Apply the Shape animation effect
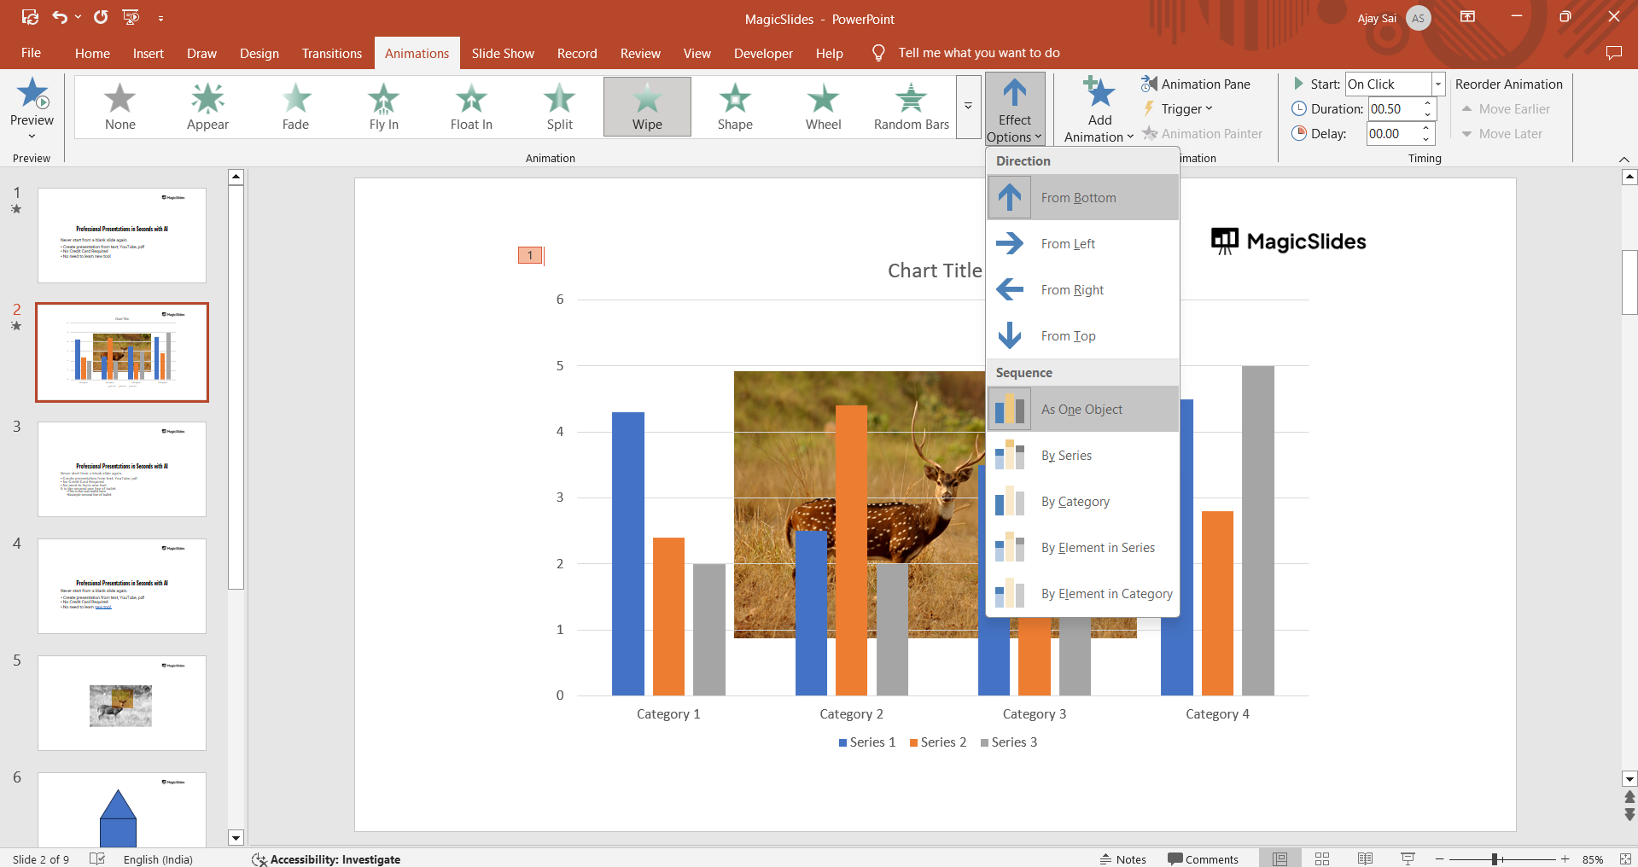This screenshot has height=867, width=1638. pos(735,107)
